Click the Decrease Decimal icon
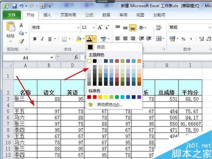The height and width of the screenshot is (159, 212). (209, 39)
